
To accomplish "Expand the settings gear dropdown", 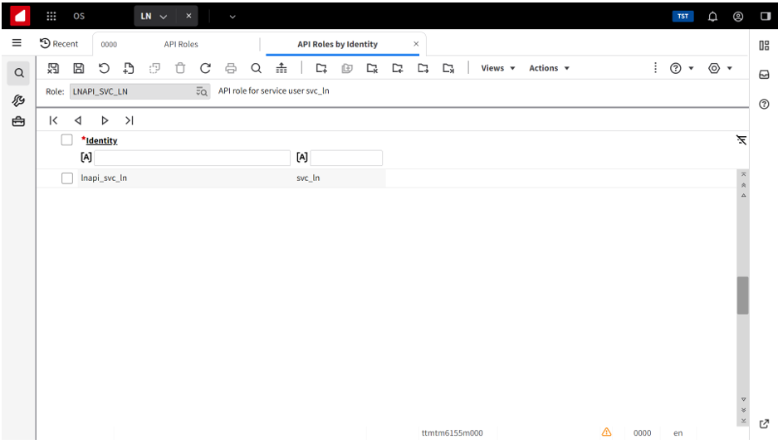I will [719, 68].
